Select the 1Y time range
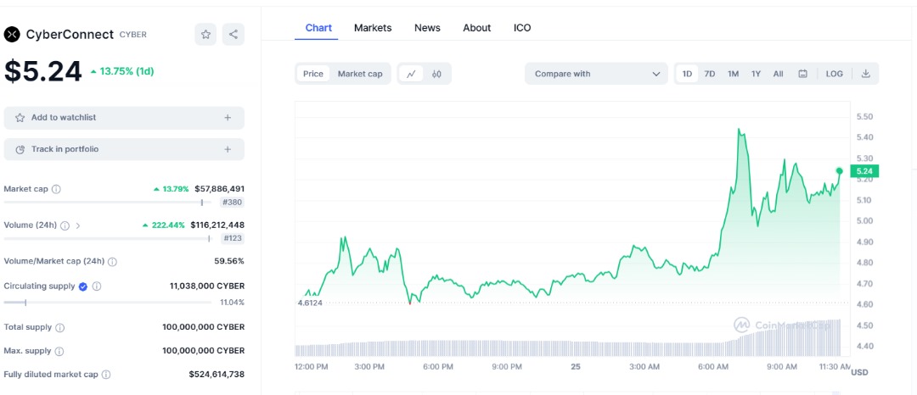Viewport: 917px width, 395px height. pyautogui.click(x=757, y=74)
